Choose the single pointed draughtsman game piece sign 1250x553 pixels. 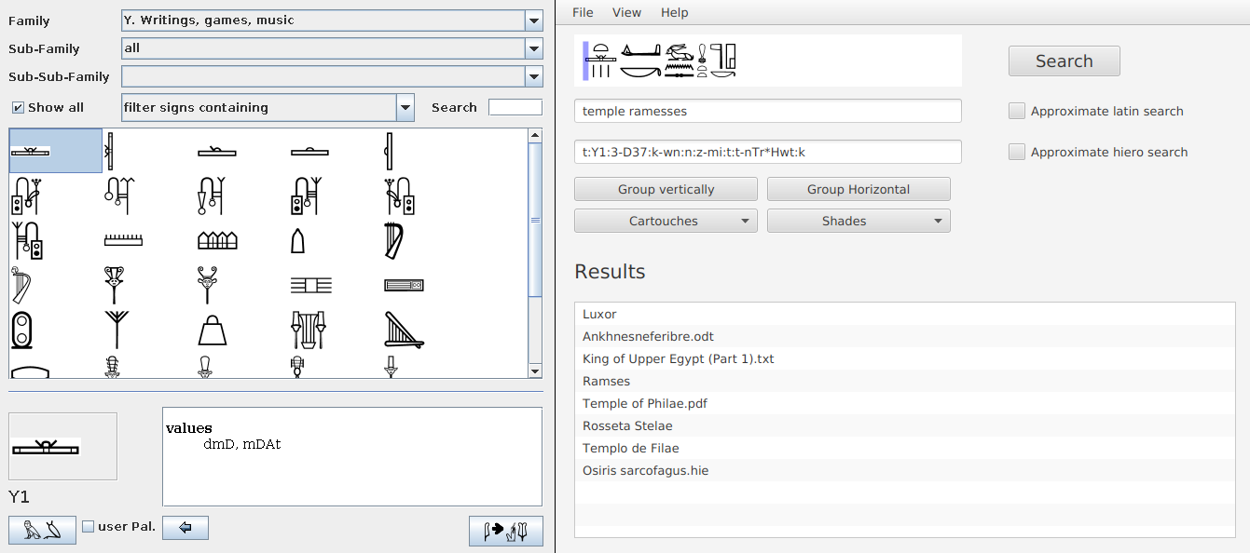pyautogui.click(x=298, y=240)
